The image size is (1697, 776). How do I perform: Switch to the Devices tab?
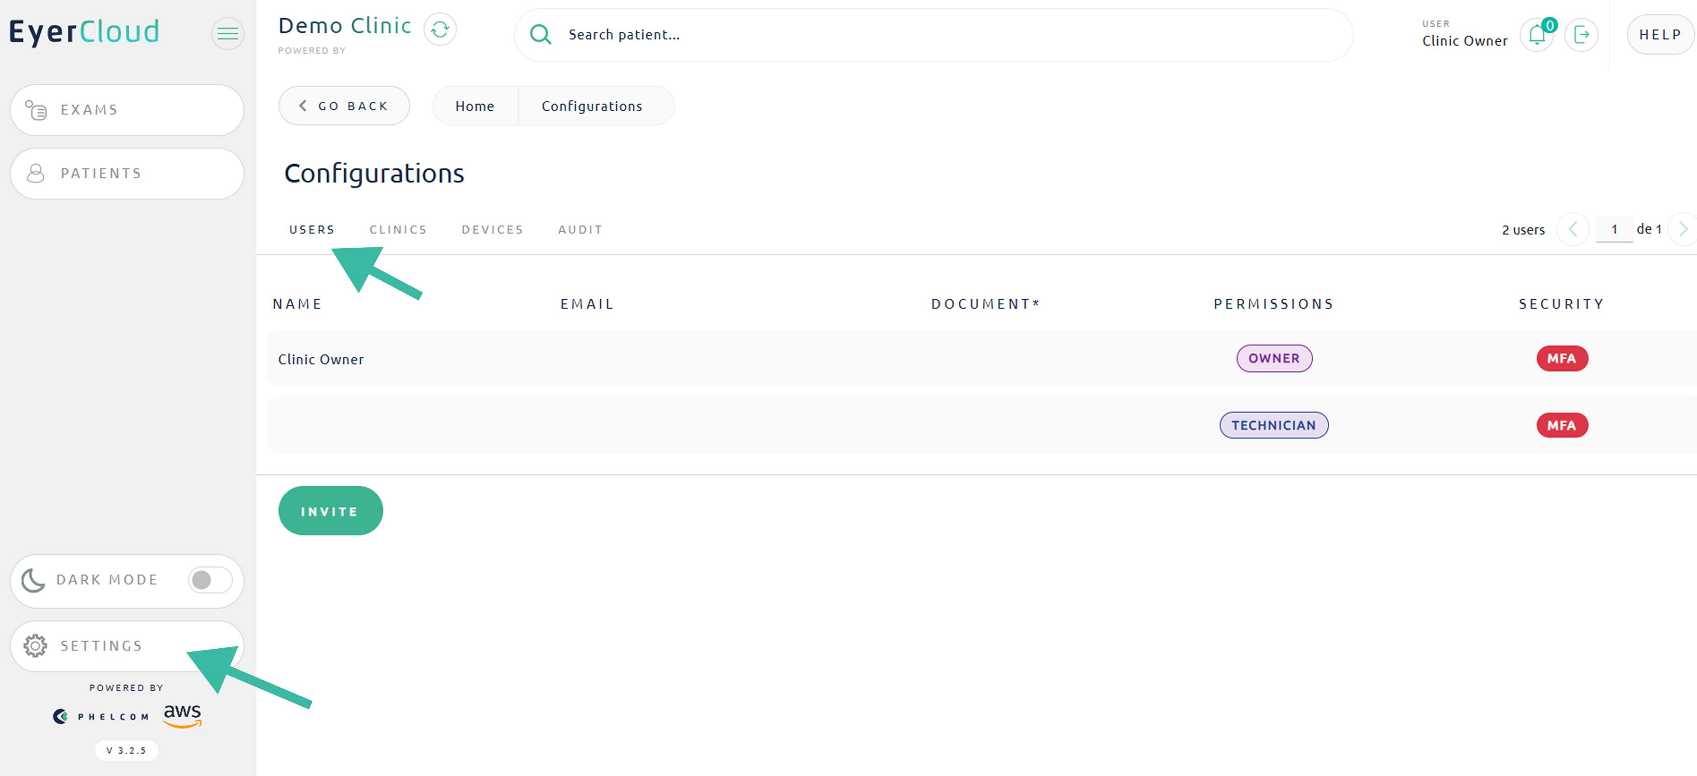coord(492,230)
